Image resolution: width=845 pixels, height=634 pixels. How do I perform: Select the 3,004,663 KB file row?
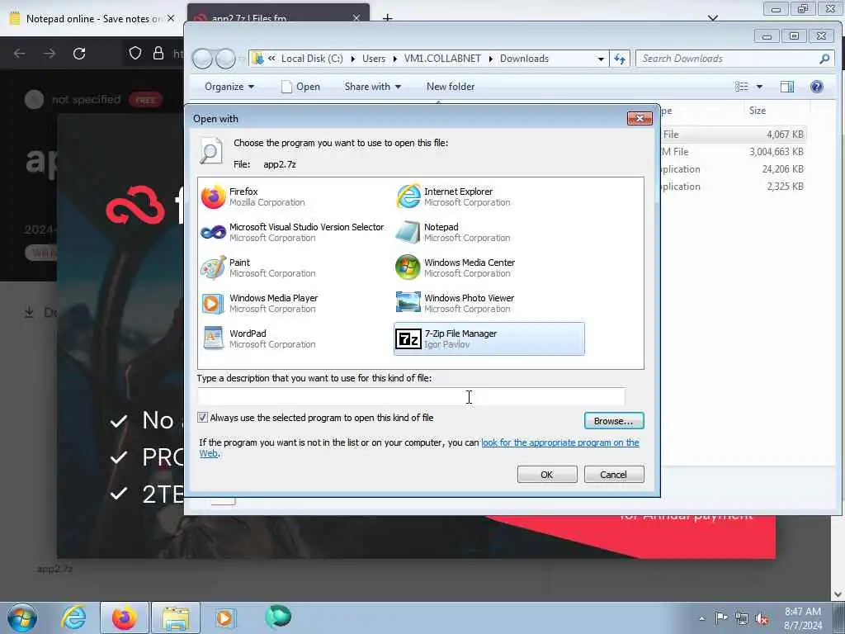click(733, 152)
